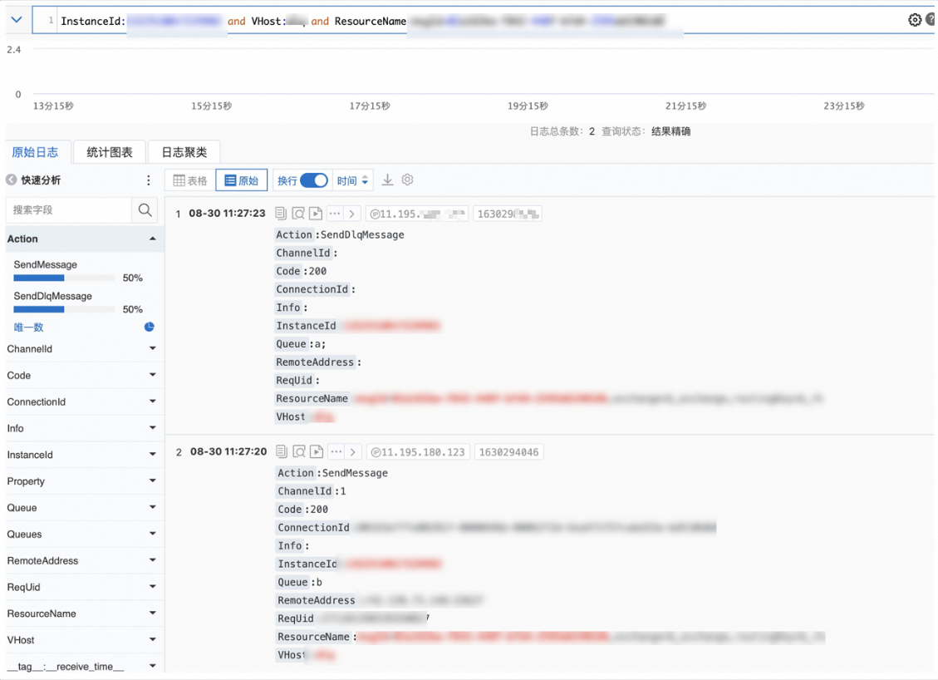The height and width of the screenshot is (680, 938).
Task: Click SendMessage 50% bar
Action: point(64,278)
